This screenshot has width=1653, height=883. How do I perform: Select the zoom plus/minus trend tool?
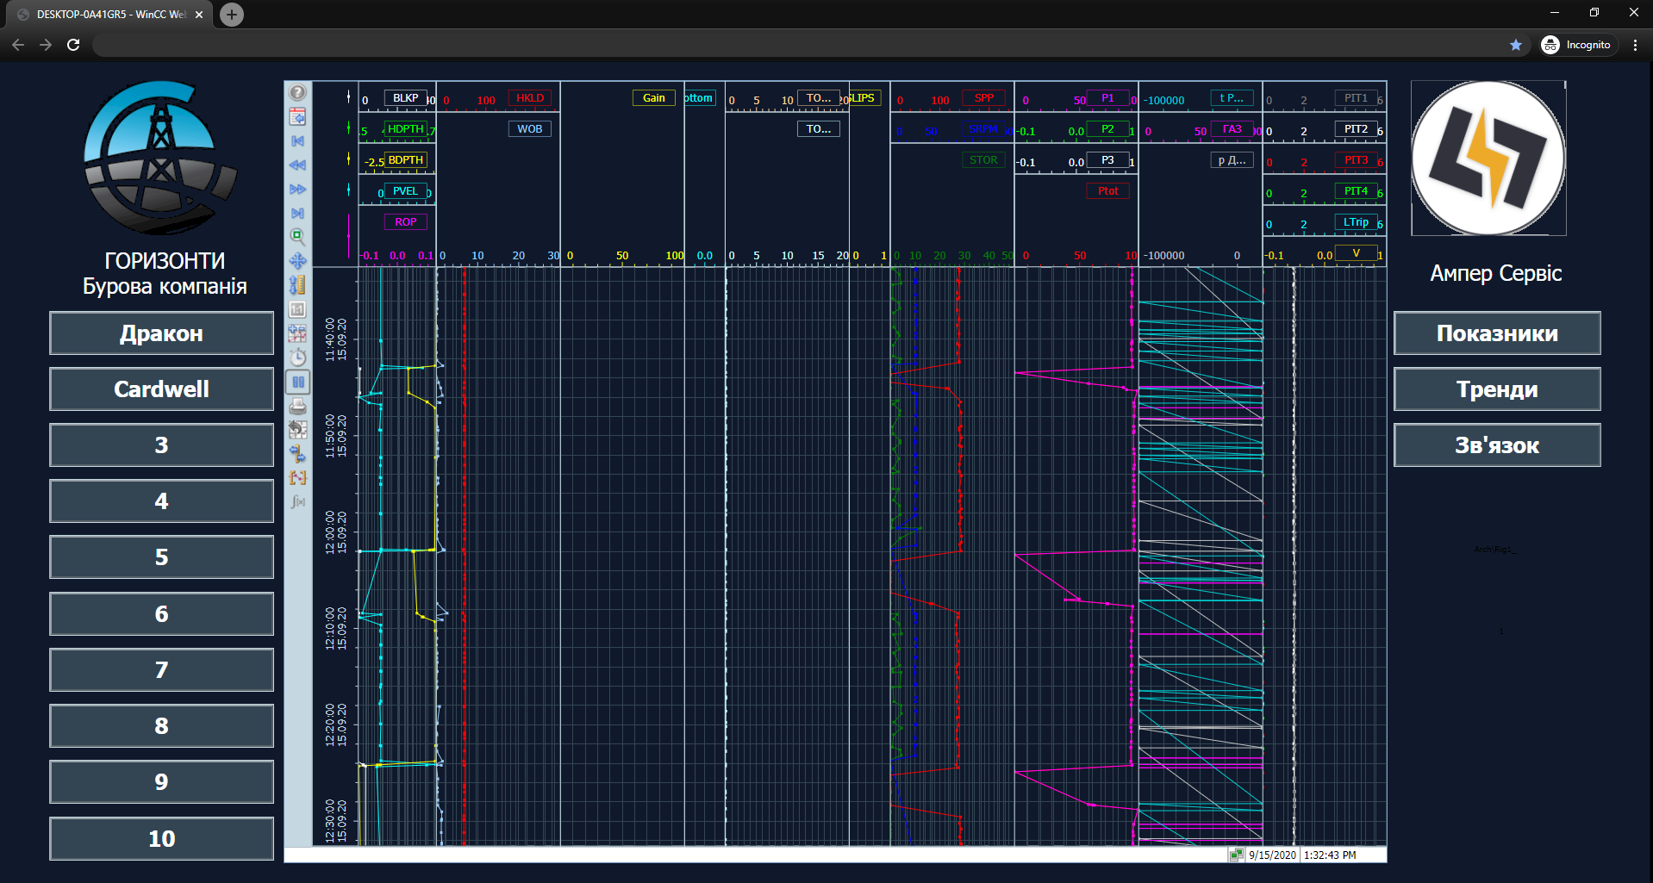click(x=297, y=333)
